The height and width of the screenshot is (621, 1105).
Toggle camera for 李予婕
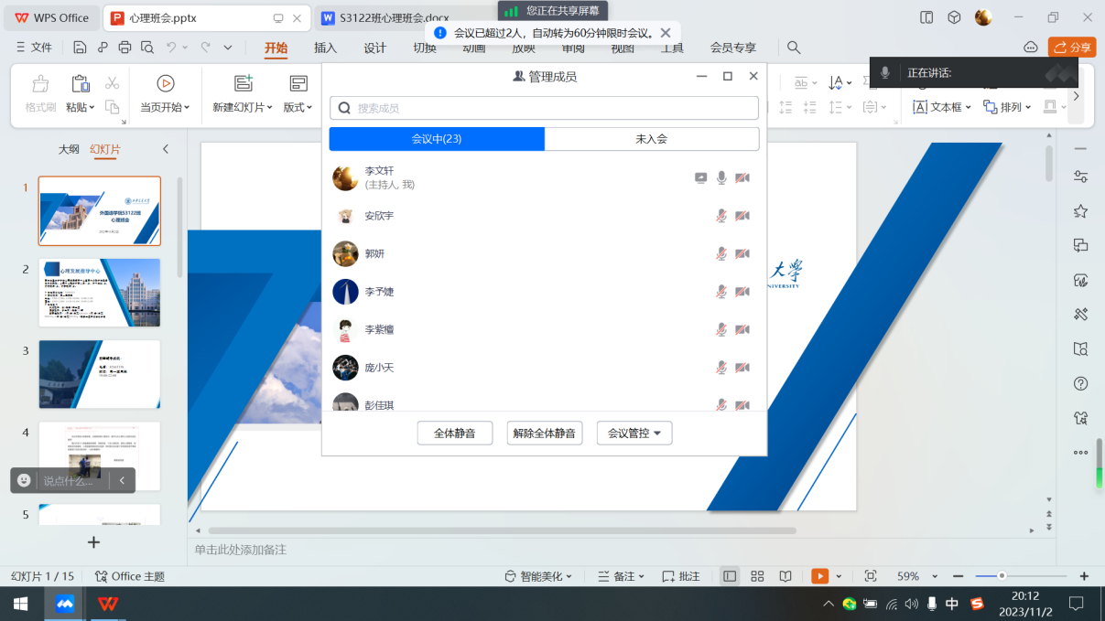742,292
